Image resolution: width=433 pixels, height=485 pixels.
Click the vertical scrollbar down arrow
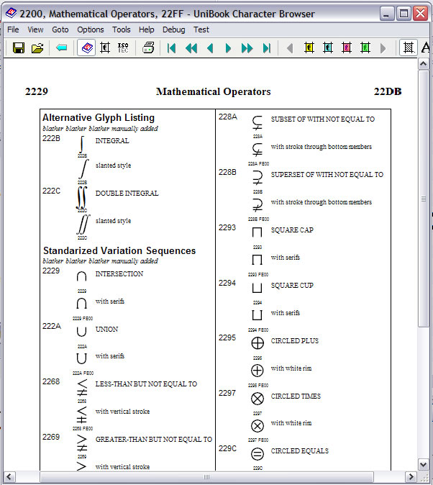(x=424, y=464)
